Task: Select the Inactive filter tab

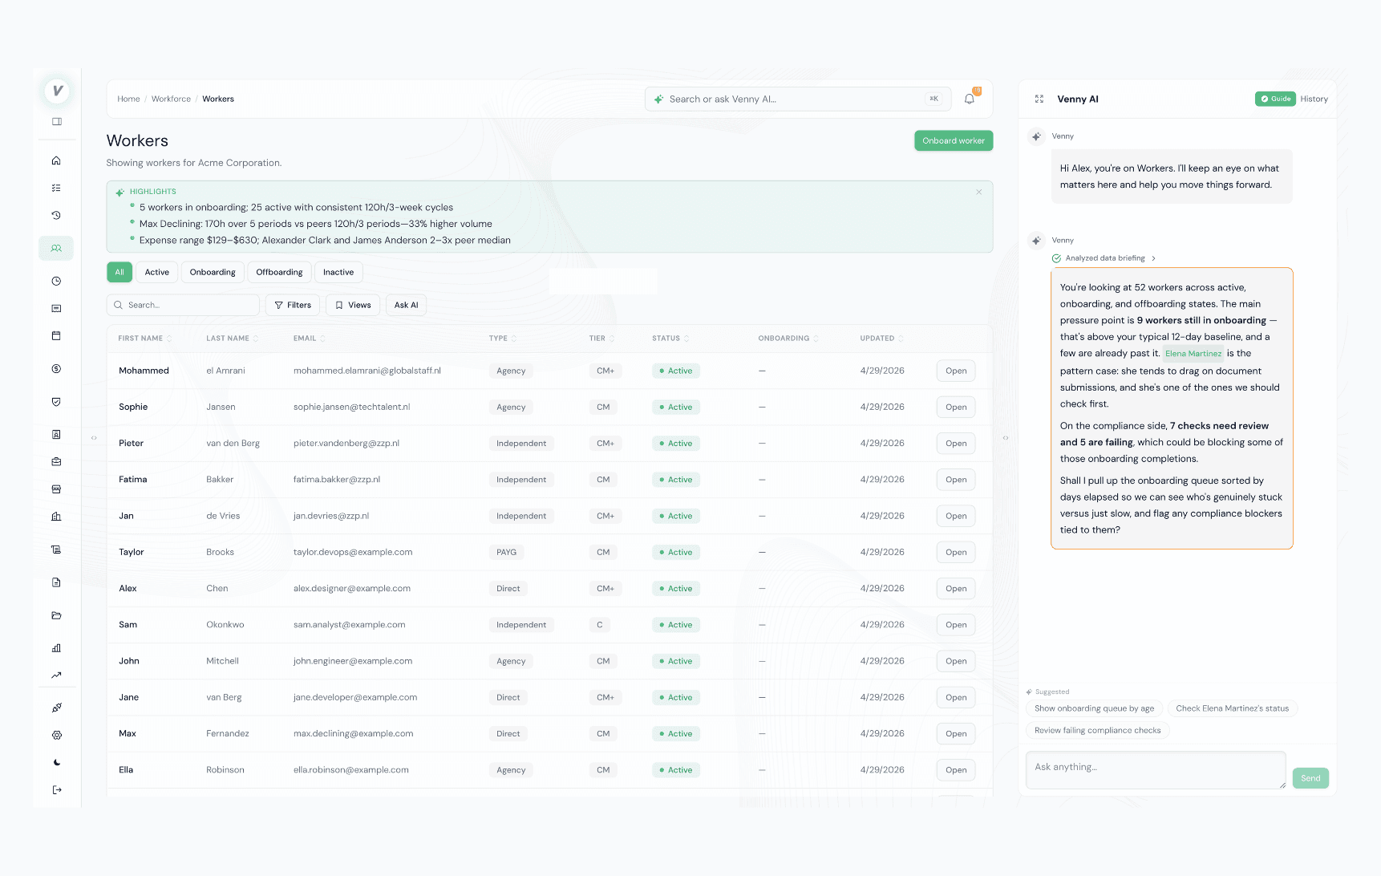Action: pyautogui.click(x=338, y=272)
